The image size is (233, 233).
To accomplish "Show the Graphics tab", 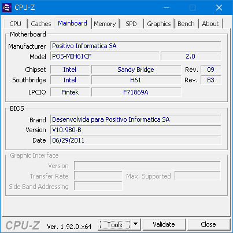I will 159,24.
